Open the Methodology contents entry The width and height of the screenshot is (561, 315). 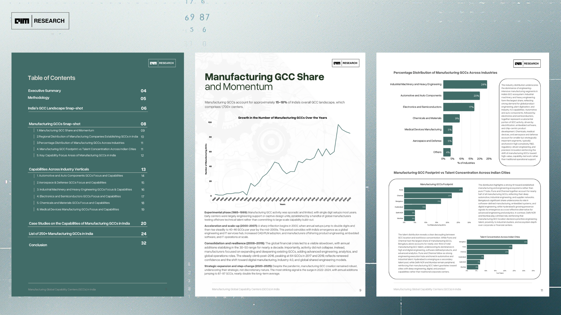[39, 98]
